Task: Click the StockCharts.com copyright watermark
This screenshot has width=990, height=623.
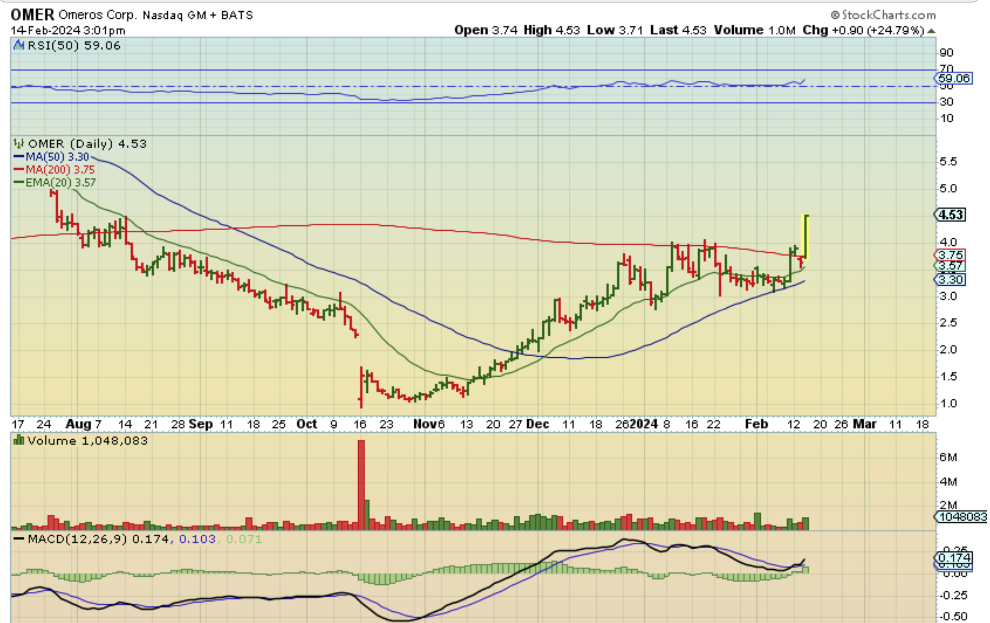Action: 883,15
